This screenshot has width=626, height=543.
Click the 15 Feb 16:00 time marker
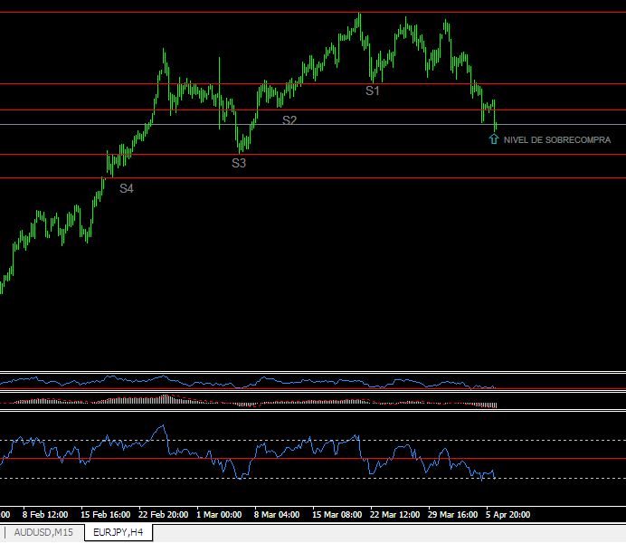point(105,515)
